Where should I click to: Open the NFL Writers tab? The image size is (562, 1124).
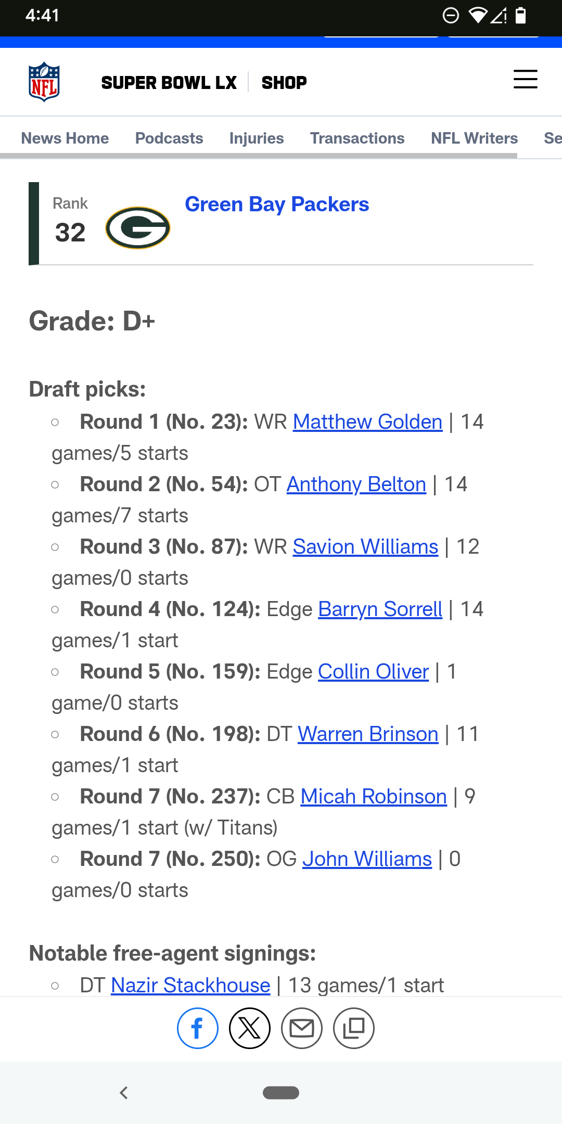coord(474,138)
